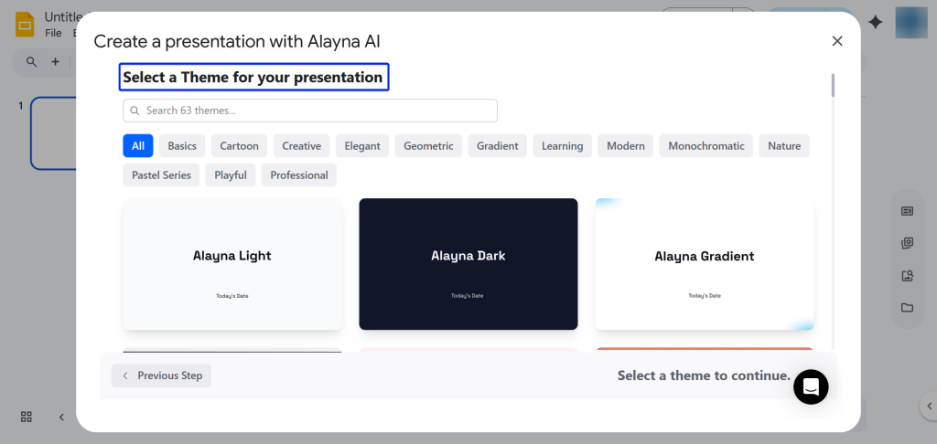The image size is (937, 444).
Task: Pick the Alayna Gradient theme
Action: point(704,264)
